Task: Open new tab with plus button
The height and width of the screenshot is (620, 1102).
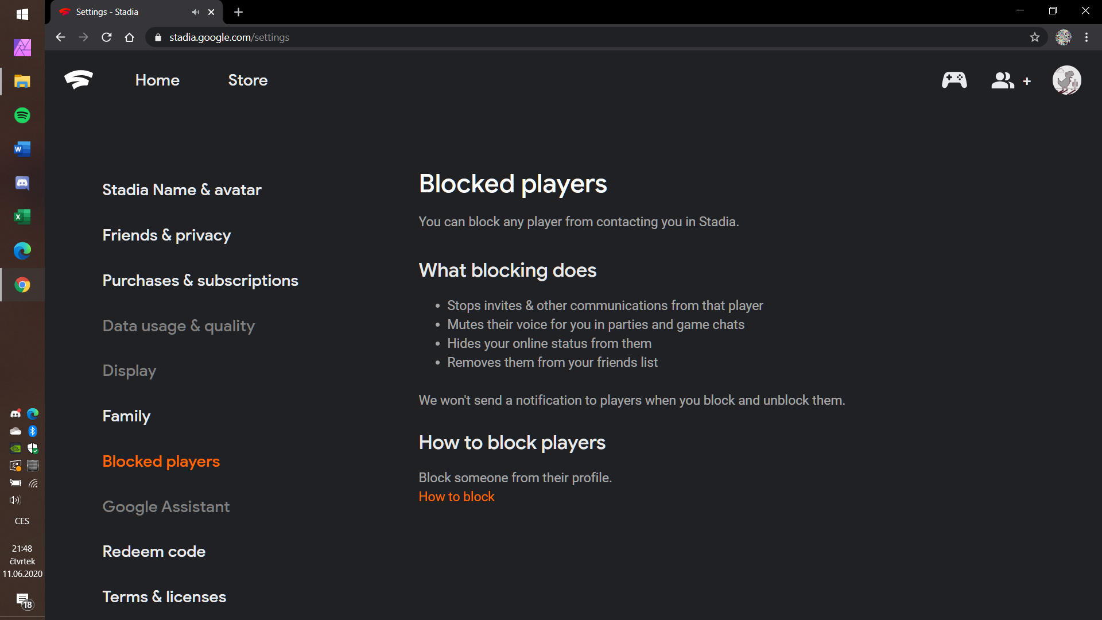Action: 239,12
